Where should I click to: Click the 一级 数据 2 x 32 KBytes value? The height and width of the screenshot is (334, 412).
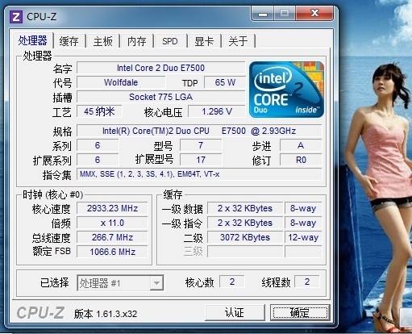point(245,208)
